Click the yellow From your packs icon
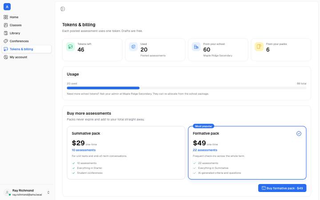 [x=259, y=47]
